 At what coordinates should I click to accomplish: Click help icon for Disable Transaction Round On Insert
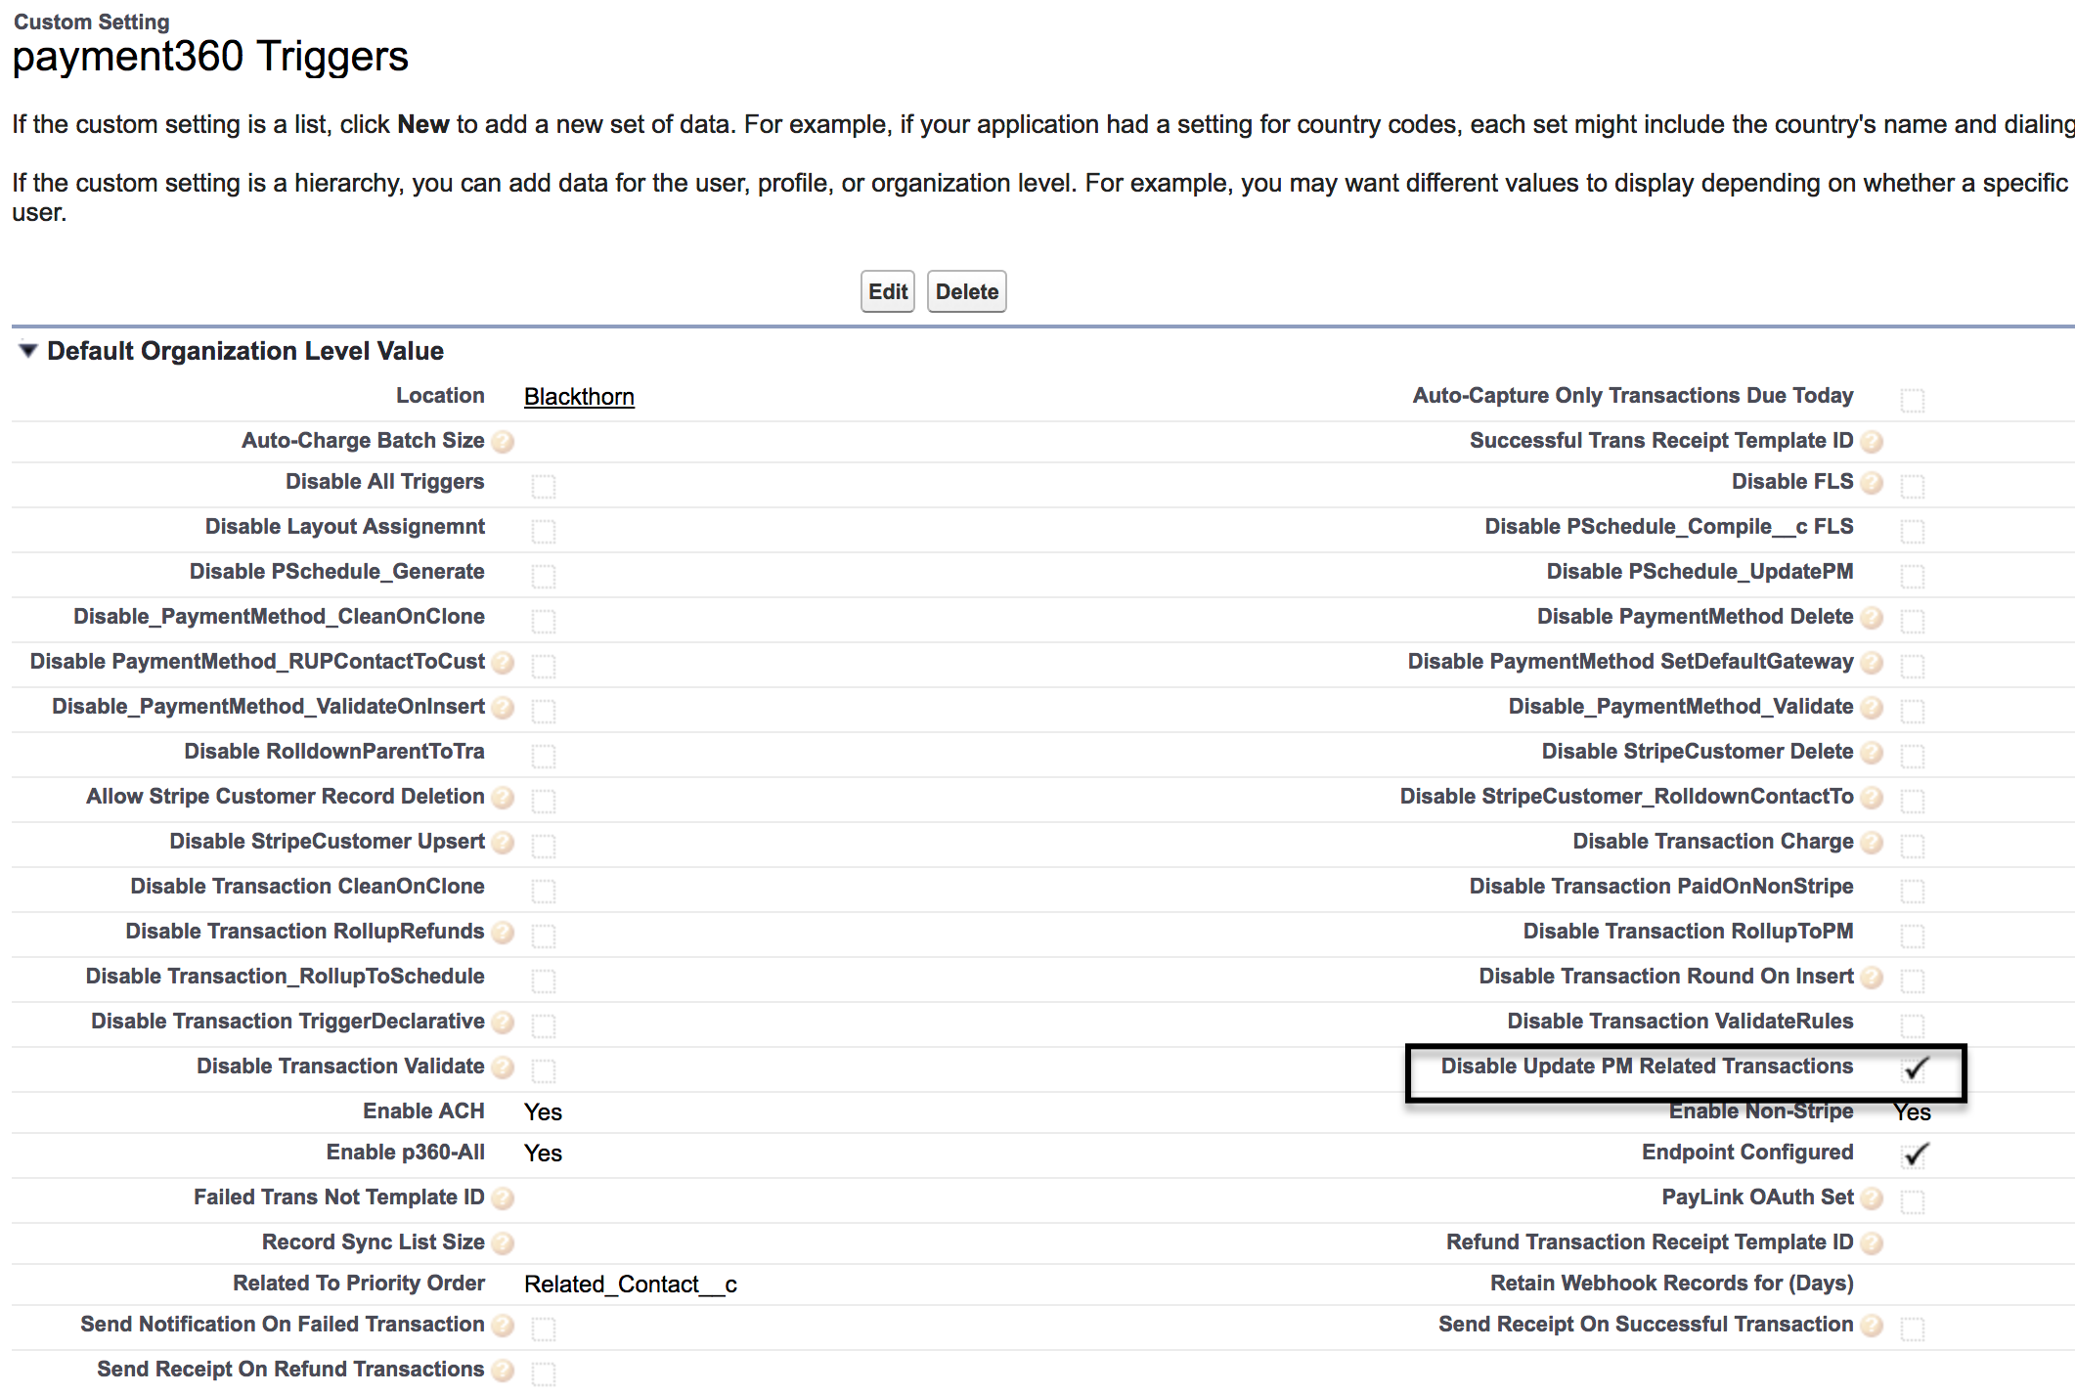click(1872, 978)
